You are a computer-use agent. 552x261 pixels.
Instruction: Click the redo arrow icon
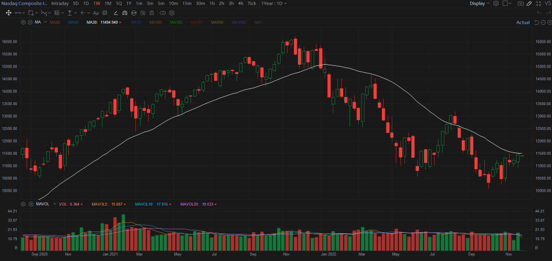(548, 13)
